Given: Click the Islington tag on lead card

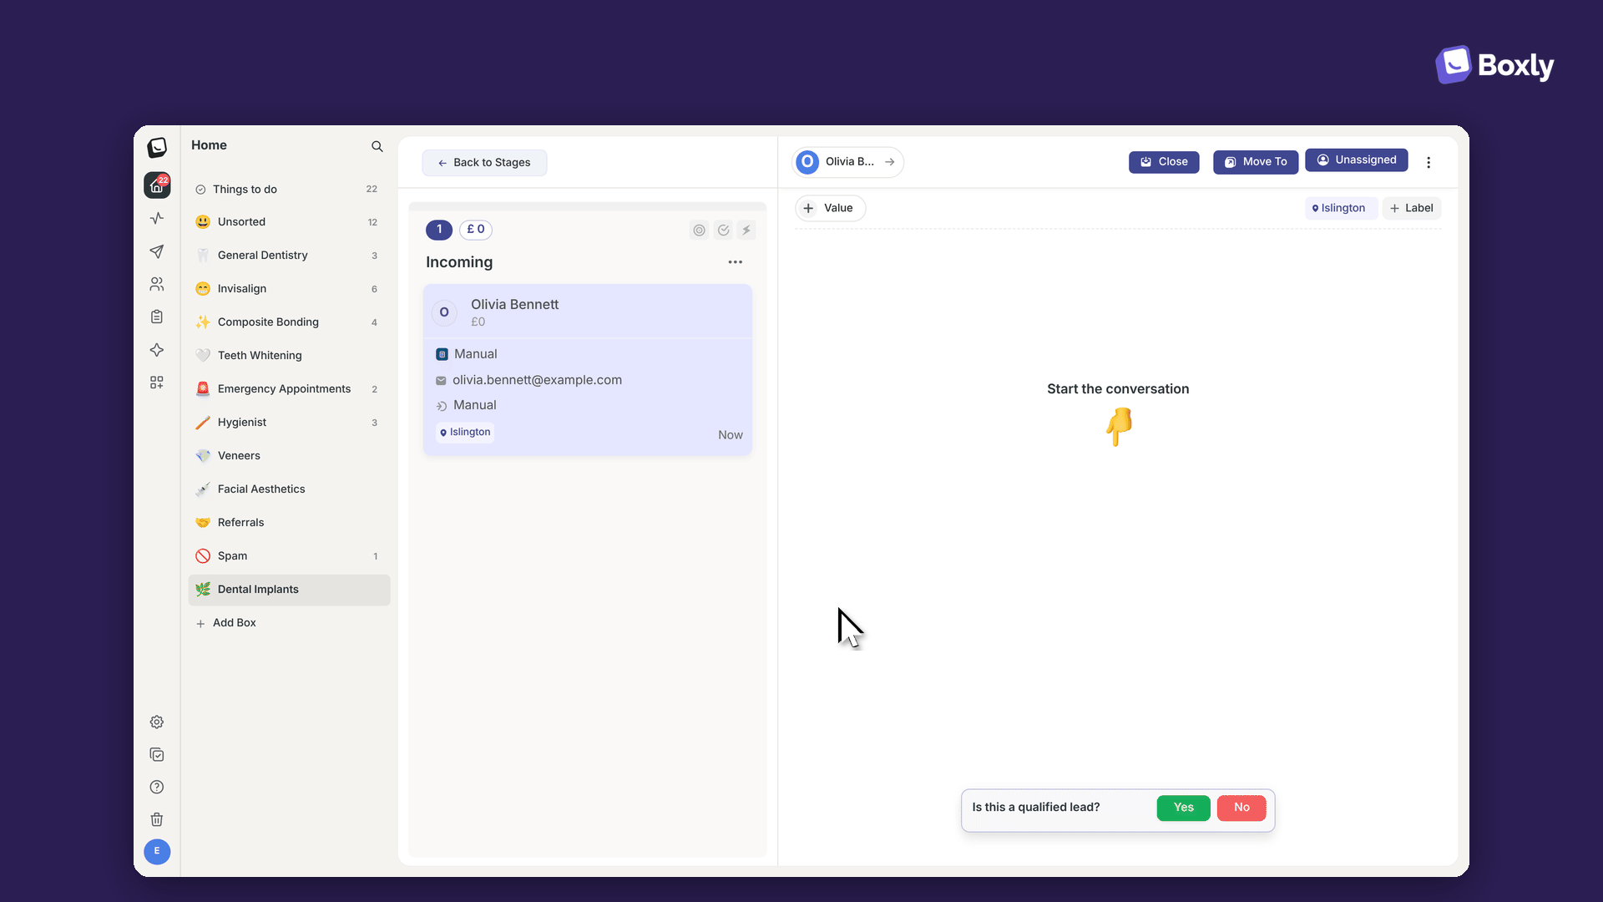Looking at the screenshot, I should pos(465,433).
